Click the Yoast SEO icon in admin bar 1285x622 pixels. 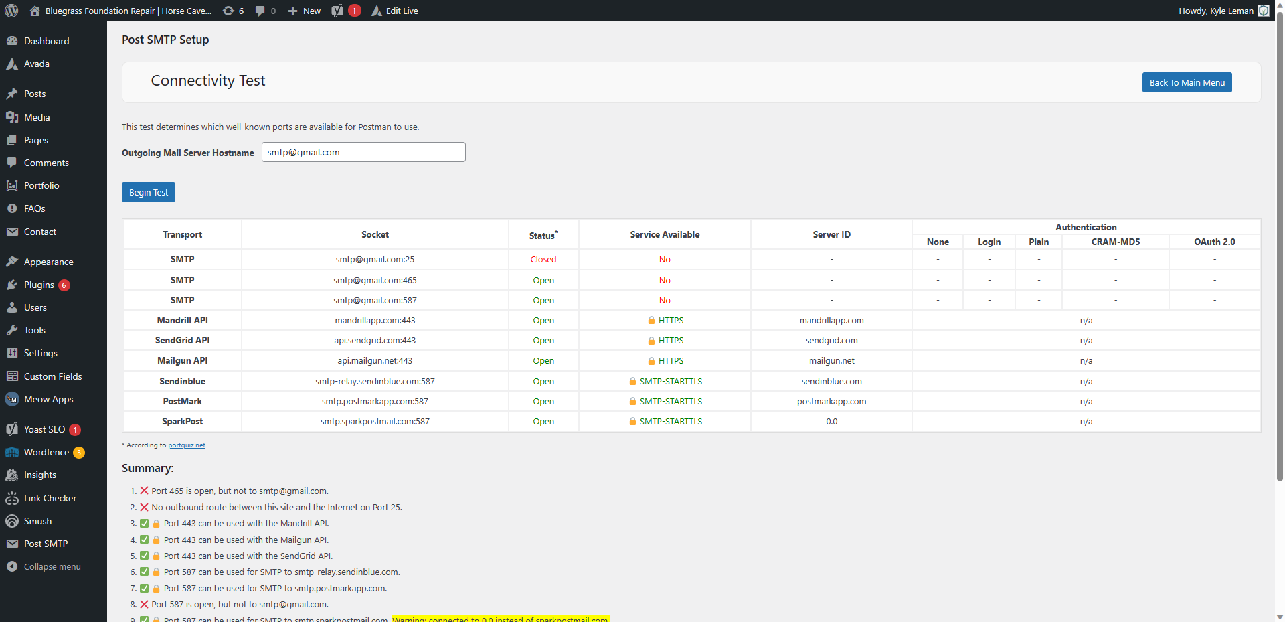[338, 11]
